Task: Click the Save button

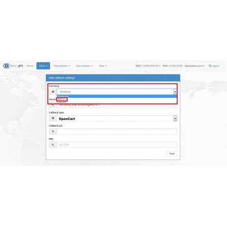Action: [172, 153]
